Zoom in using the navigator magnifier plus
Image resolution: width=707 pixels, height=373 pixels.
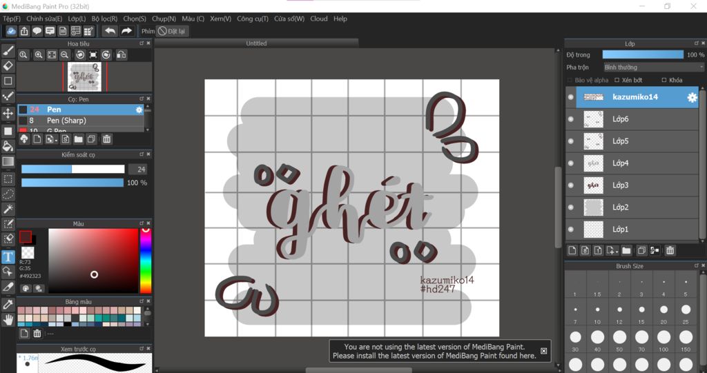click(39, 55)
